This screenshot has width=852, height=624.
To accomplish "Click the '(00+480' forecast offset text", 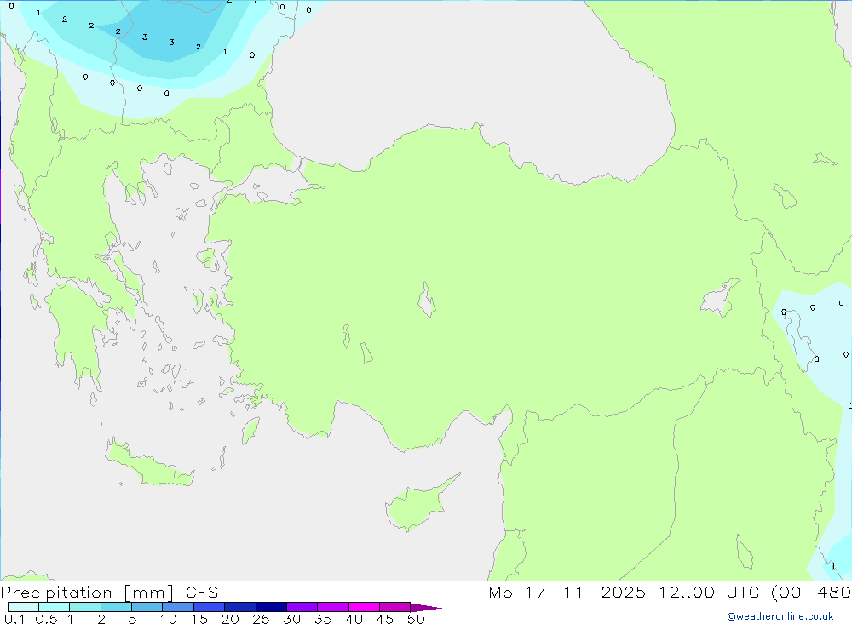I will pos(811,593).
